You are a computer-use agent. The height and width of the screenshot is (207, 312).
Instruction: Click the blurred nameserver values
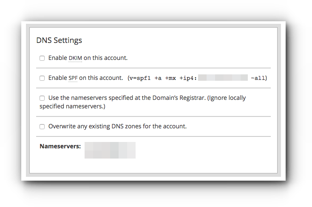110,150
